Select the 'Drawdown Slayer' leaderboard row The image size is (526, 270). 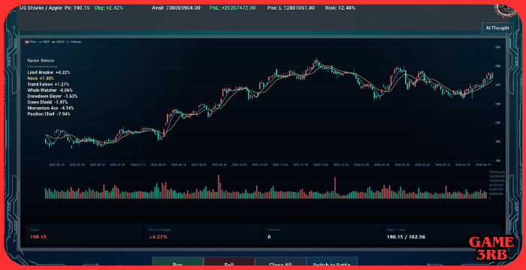(x=53, y=96)
